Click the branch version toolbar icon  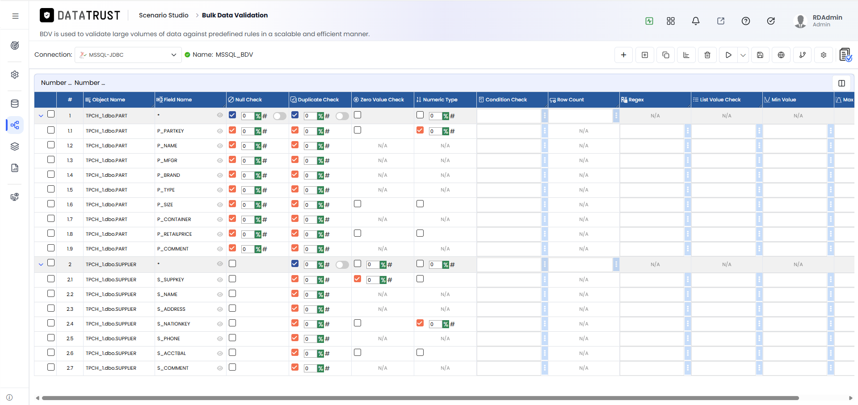point(803,55)
